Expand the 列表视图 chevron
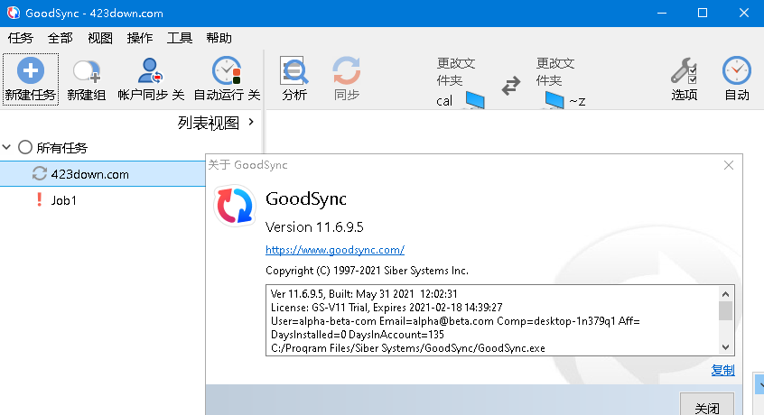 (x=251, y=122)
